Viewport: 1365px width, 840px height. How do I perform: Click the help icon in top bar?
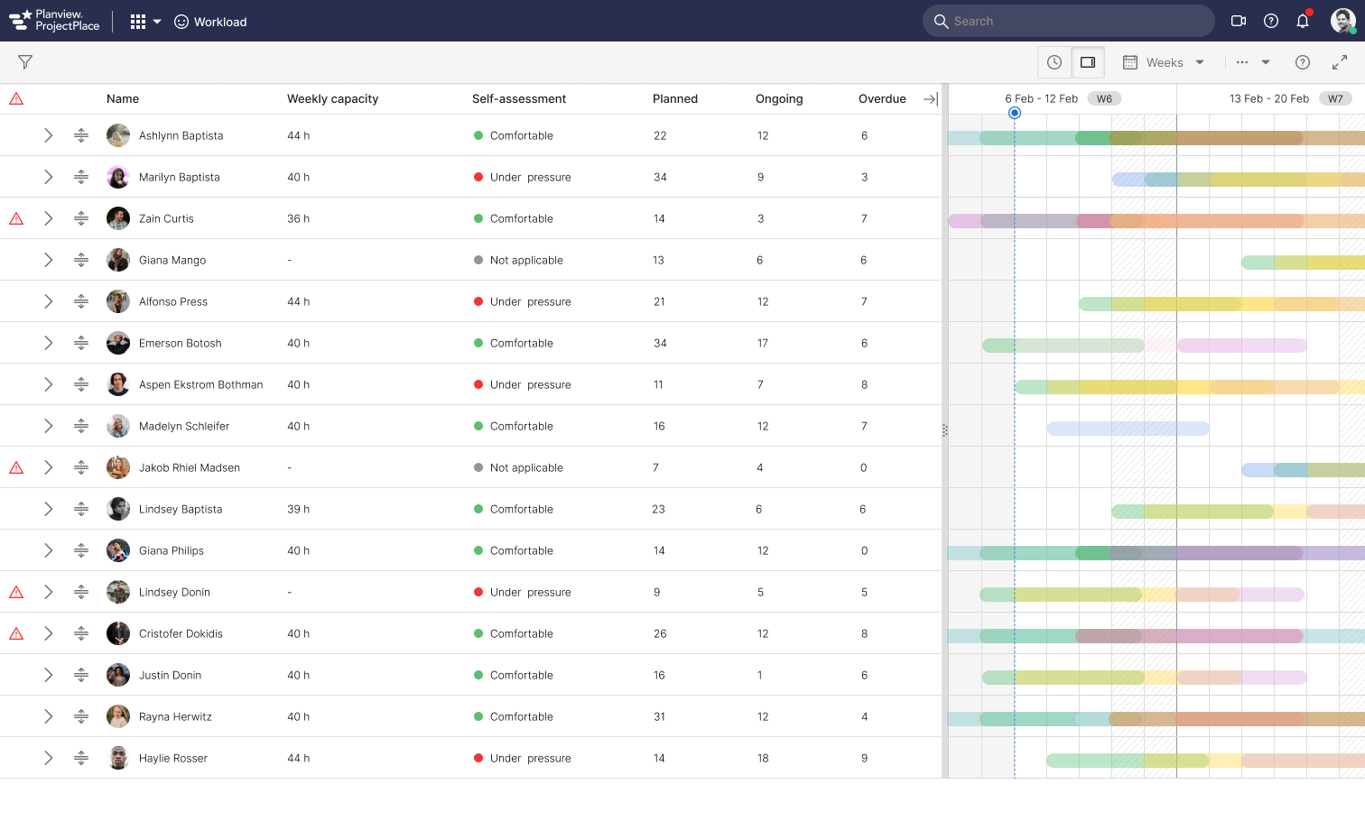[1270, 21]
